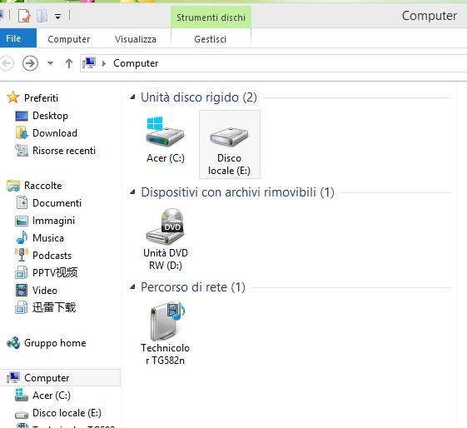Open the Technicolor TG582n network device

(166, 321)
